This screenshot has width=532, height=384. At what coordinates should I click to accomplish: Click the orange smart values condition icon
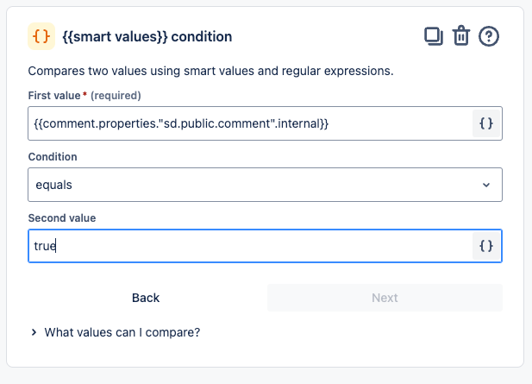(41, 36)
